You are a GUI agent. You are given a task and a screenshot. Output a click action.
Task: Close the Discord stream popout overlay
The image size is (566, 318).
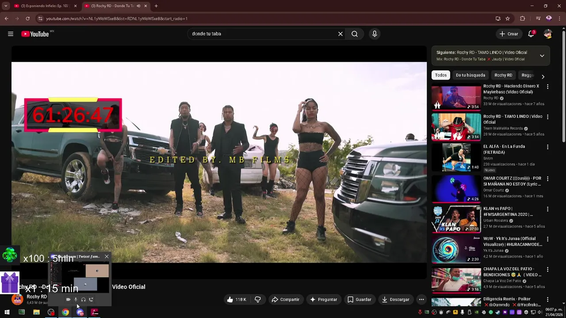pyautogui.click(x=107, y=257)
